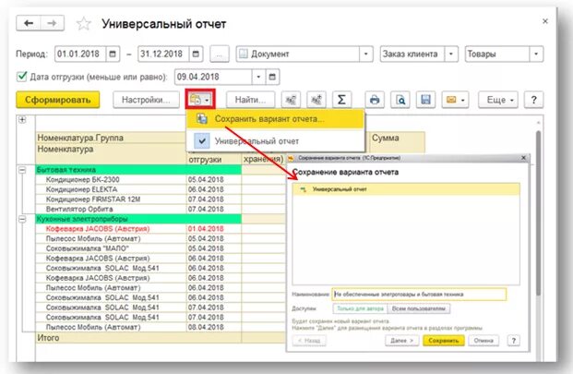The image size is (573, 374).
Task: Close the Сохранение варианта отчета dialog
Action: pos(523,158)
